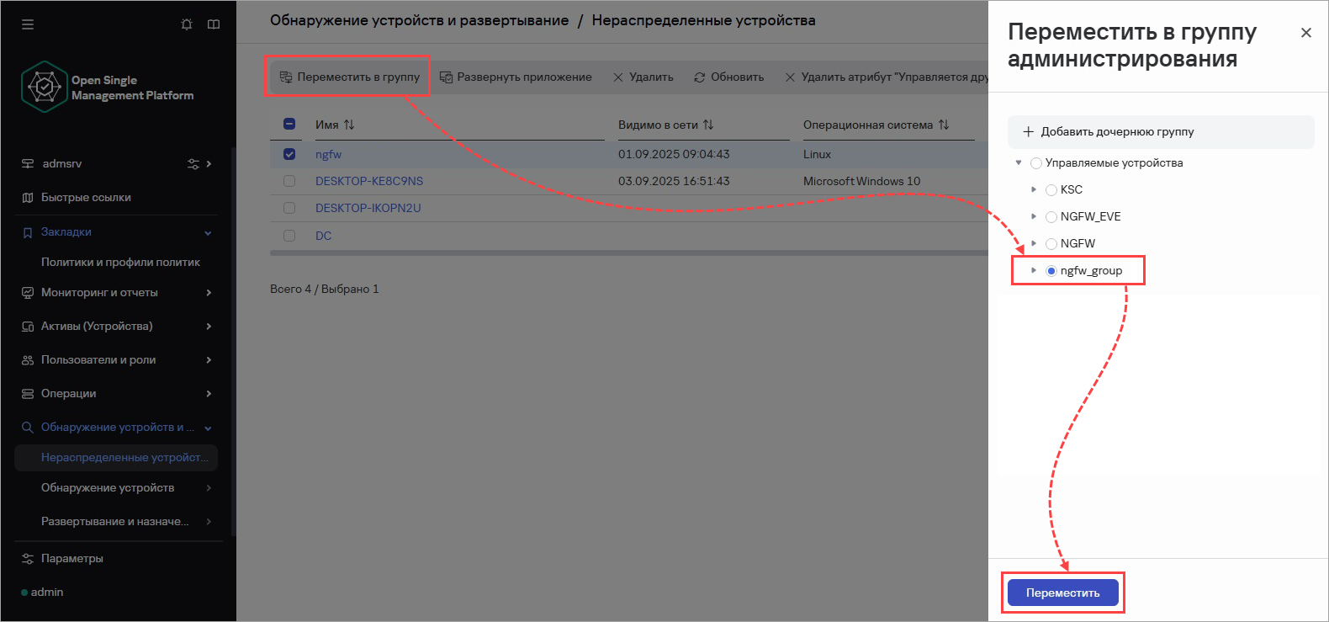The image size is (1329, 622).
Task: Click the admin user account entry
Action: click(42, 593)
